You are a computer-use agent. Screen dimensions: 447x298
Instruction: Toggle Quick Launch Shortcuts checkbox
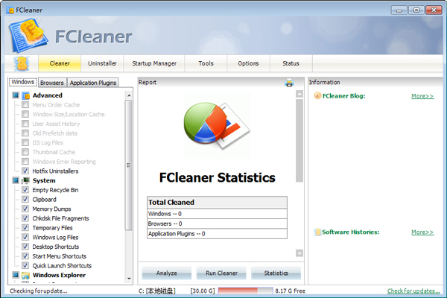[x=25, y=265]
